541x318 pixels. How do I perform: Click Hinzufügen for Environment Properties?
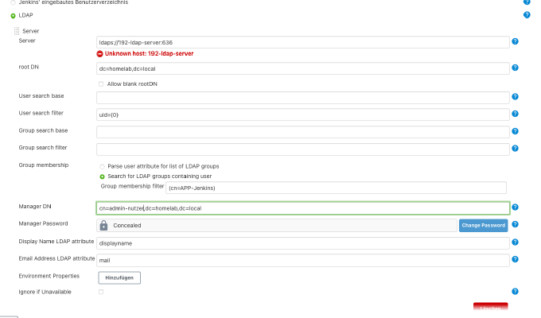(x=119, y=277)
